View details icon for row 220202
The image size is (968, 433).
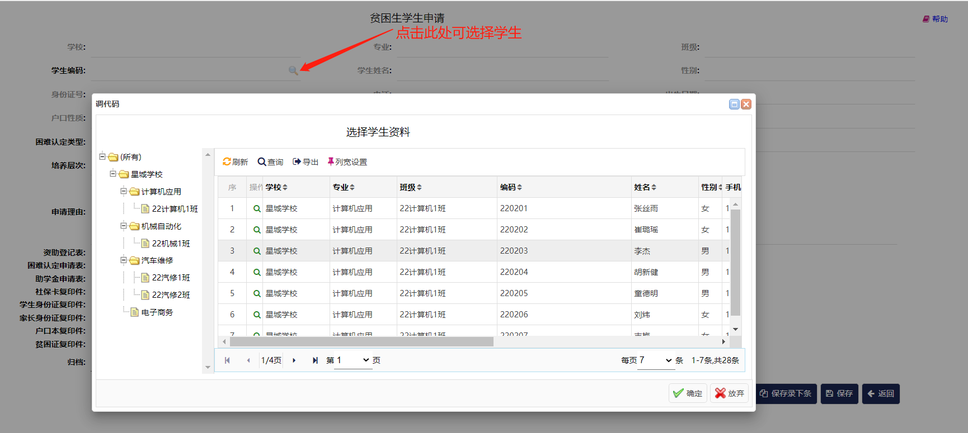tap(257, 230)
